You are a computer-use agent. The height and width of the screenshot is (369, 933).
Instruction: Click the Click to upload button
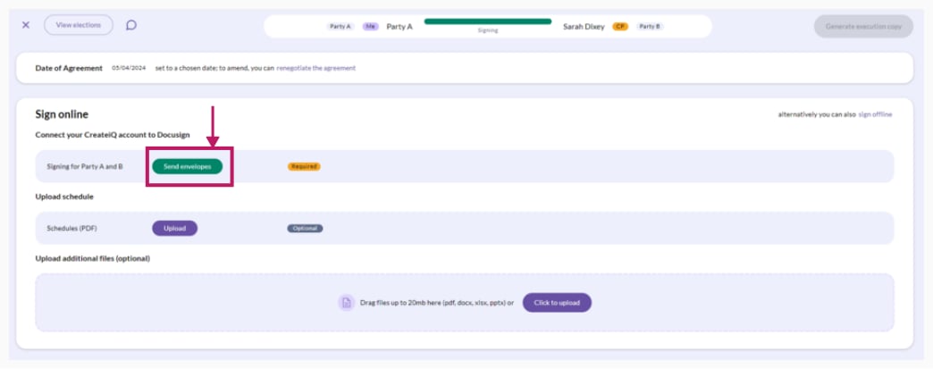[x=557, y=302]
